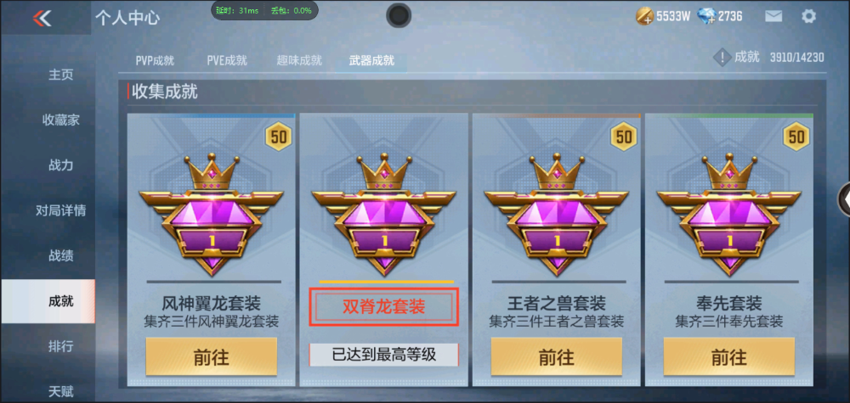
Task: Click 前往 under 奉先套装
Action: (729, 357)
